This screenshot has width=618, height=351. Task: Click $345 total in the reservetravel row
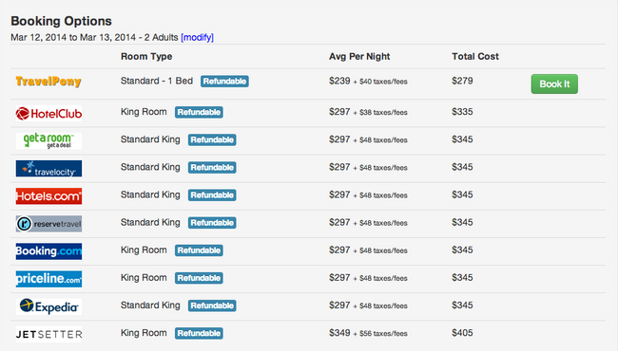point(462,222)
